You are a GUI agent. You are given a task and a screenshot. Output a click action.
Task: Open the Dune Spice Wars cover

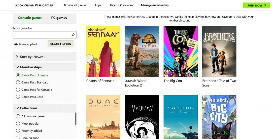[103, 117]
